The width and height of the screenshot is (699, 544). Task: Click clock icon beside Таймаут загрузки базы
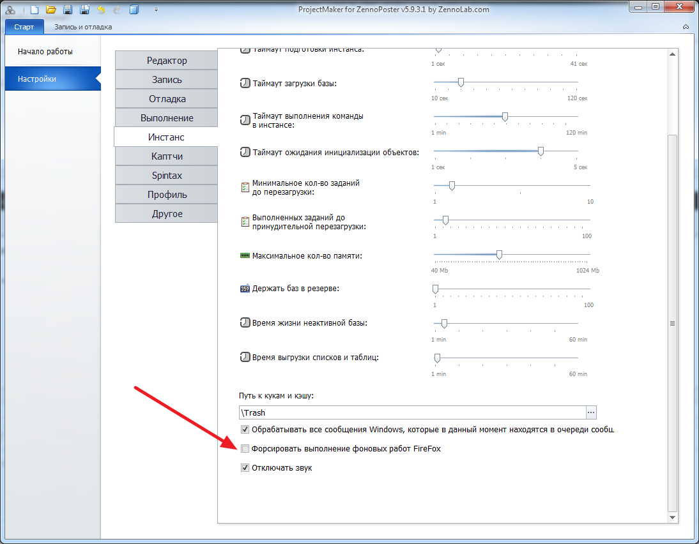click(x=245, y=83)
